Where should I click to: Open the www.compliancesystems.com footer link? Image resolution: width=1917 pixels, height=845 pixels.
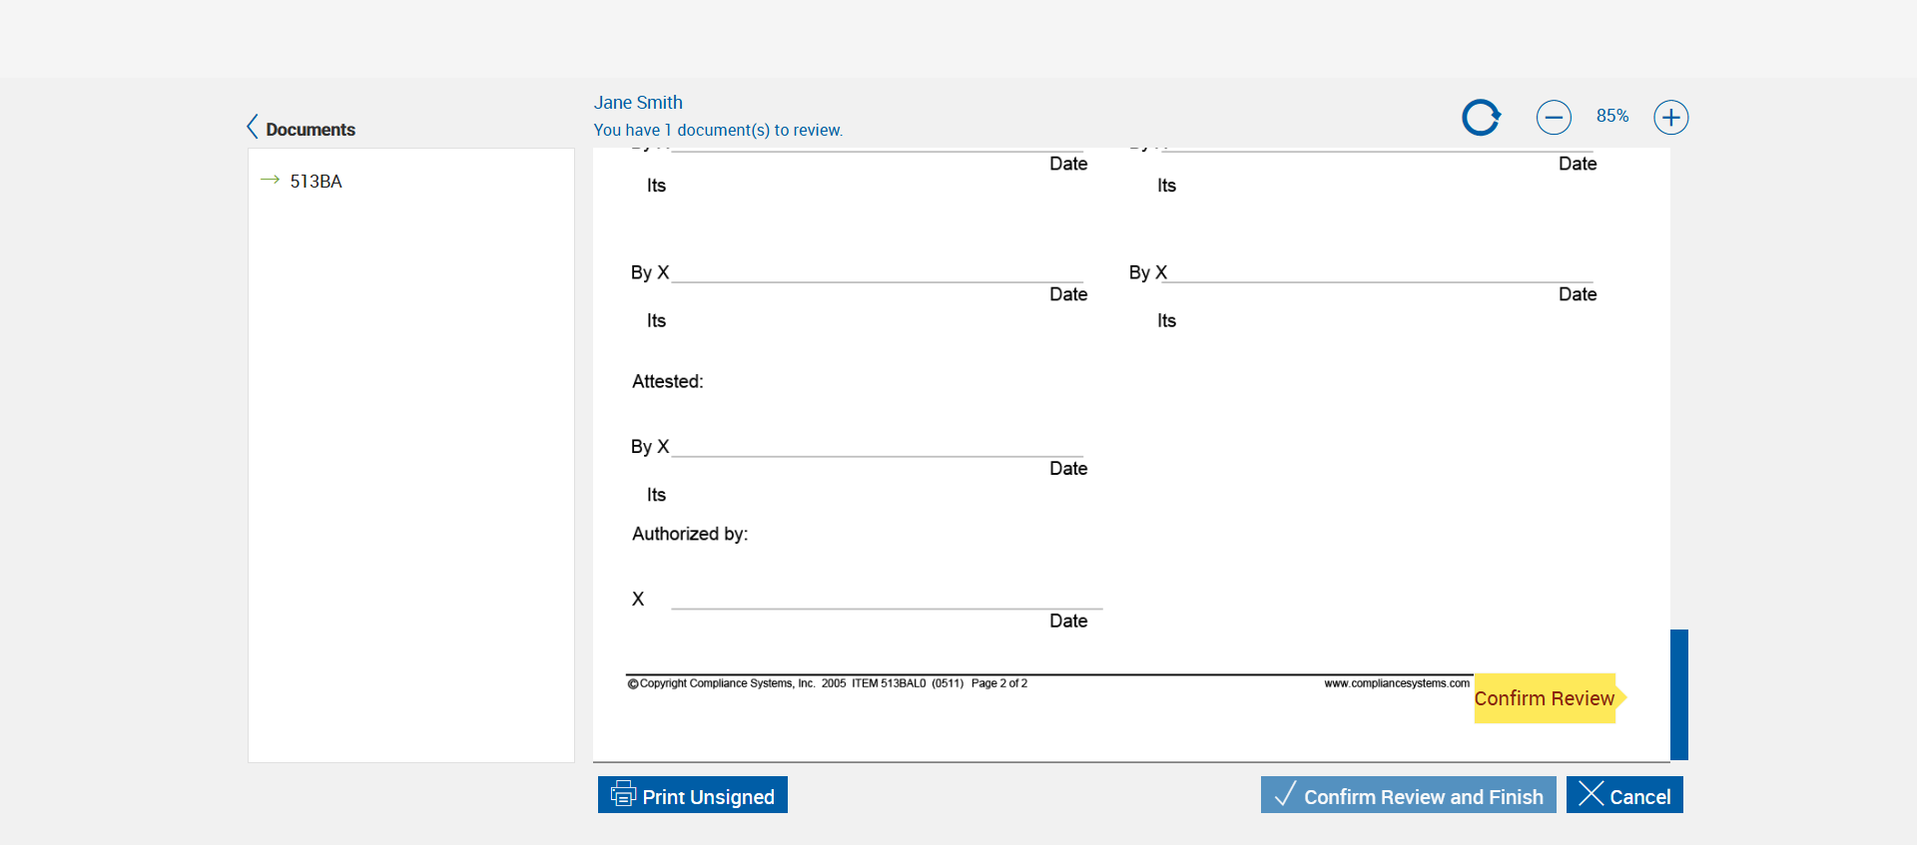pos(1396,683)
